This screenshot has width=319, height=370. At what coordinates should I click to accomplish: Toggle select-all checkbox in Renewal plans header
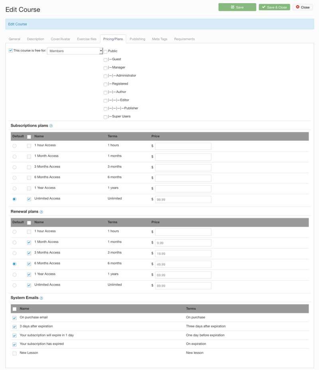[x=29, y=223]
